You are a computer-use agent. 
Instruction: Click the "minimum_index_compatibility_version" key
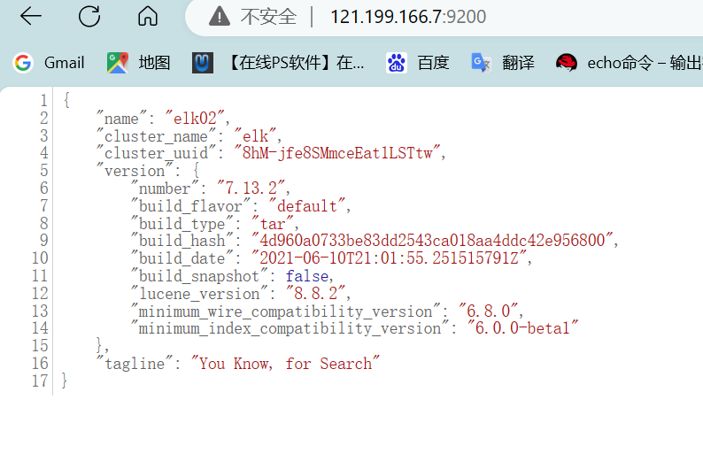click(x=290, y=328)
